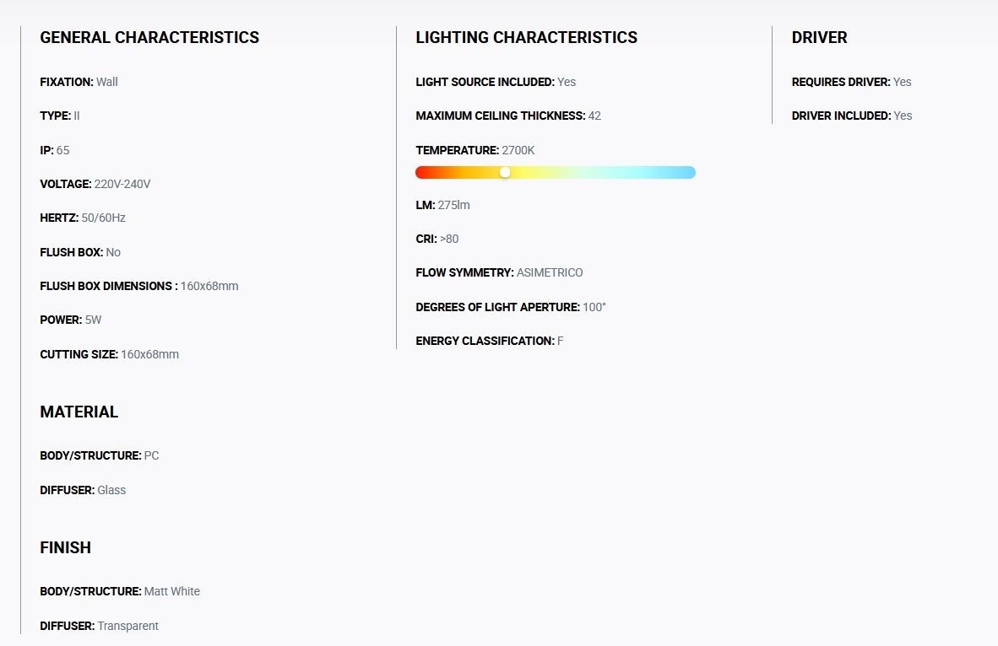
Task: Click the red end of temperature bar
Action: pos(423,172)
